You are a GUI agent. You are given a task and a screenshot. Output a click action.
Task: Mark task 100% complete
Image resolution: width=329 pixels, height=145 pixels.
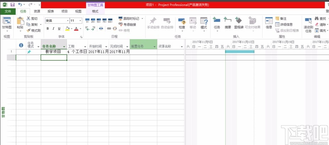[x=110, y=21]
